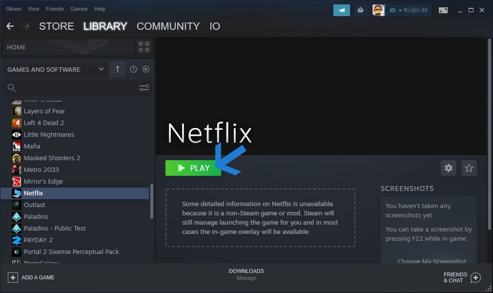Open Netflix game settings gear
The width and height of the screenshot is (493, 293).
tap(448, 167)
